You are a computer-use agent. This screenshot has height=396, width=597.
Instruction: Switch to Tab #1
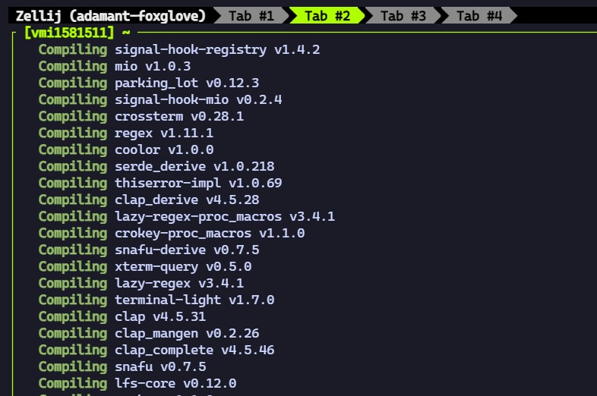(251, 15)
